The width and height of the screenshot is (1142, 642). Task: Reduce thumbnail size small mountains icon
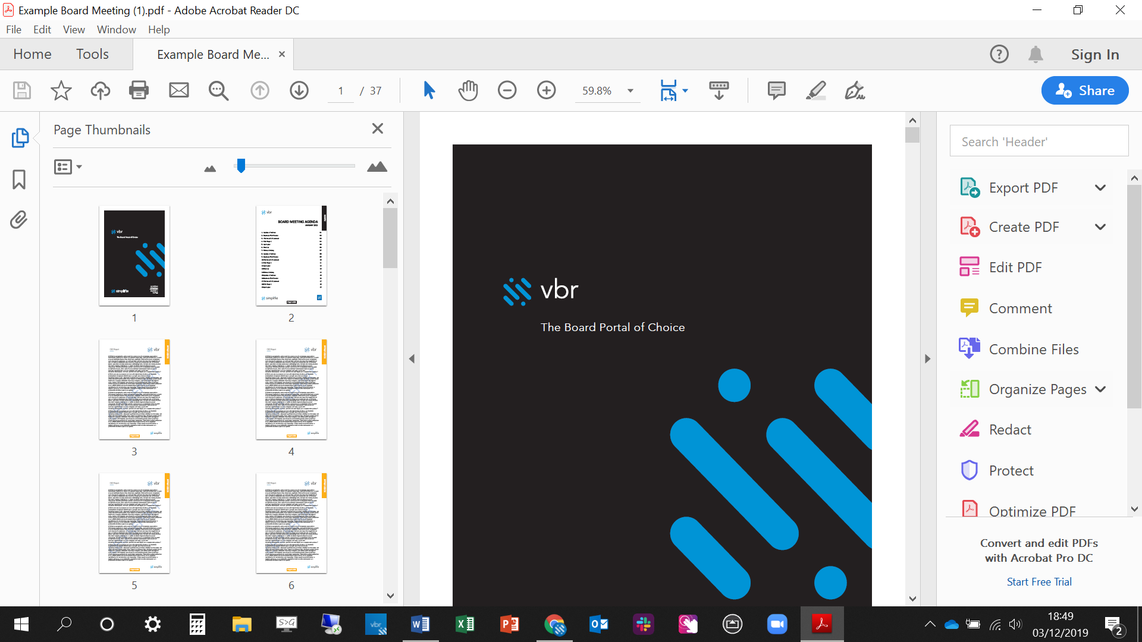(210, 169)
